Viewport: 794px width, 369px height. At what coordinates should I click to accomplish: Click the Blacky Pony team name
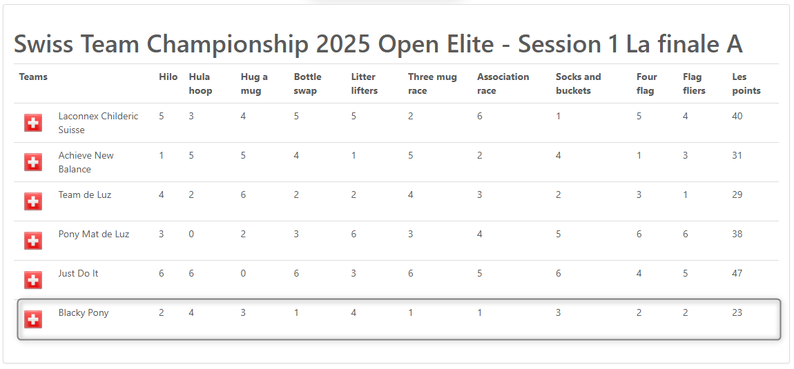84,313
